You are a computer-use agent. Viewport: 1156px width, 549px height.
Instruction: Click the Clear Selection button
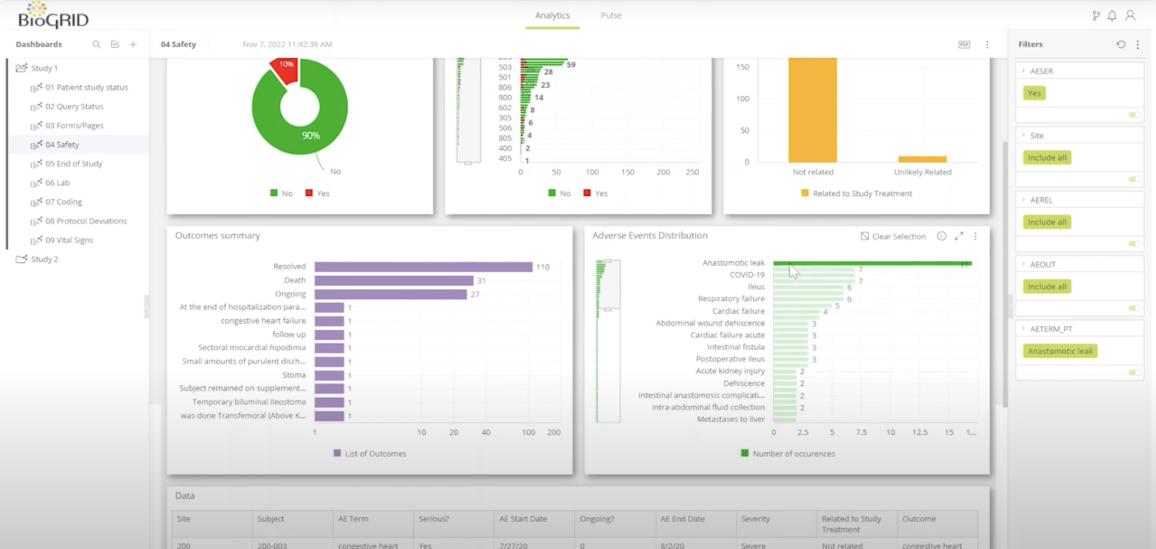[x=893, y=236]
